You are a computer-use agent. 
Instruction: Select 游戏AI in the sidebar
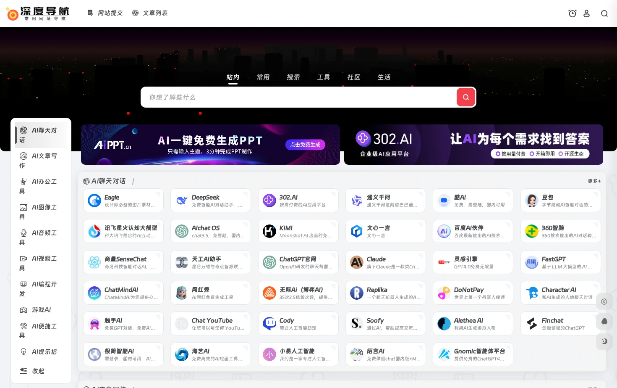pos(41,310)
